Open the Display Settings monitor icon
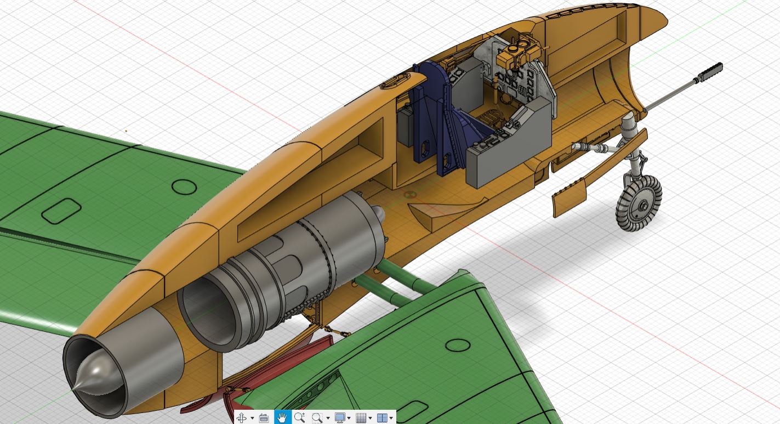Image resolution: width=780 pixels, height=424 pixels. click(x=340, y=418)
